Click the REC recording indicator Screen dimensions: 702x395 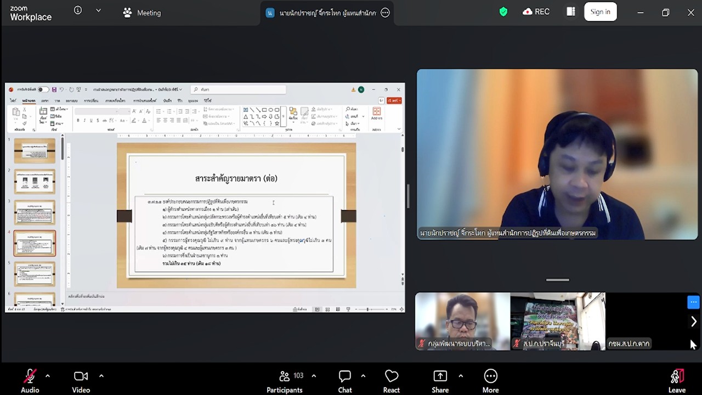pyautogui.click(x=536, y=12)
